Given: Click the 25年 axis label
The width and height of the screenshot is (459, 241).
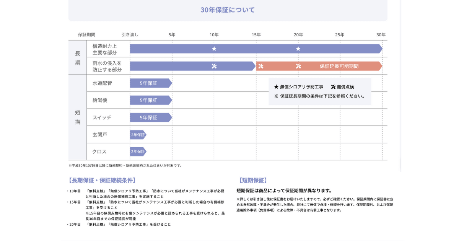Looking at the screenshot, I should [340, 35].
